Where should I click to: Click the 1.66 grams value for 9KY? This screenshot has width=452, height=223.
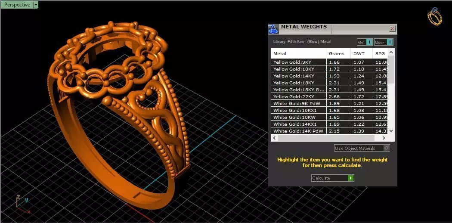click(334, 62)
